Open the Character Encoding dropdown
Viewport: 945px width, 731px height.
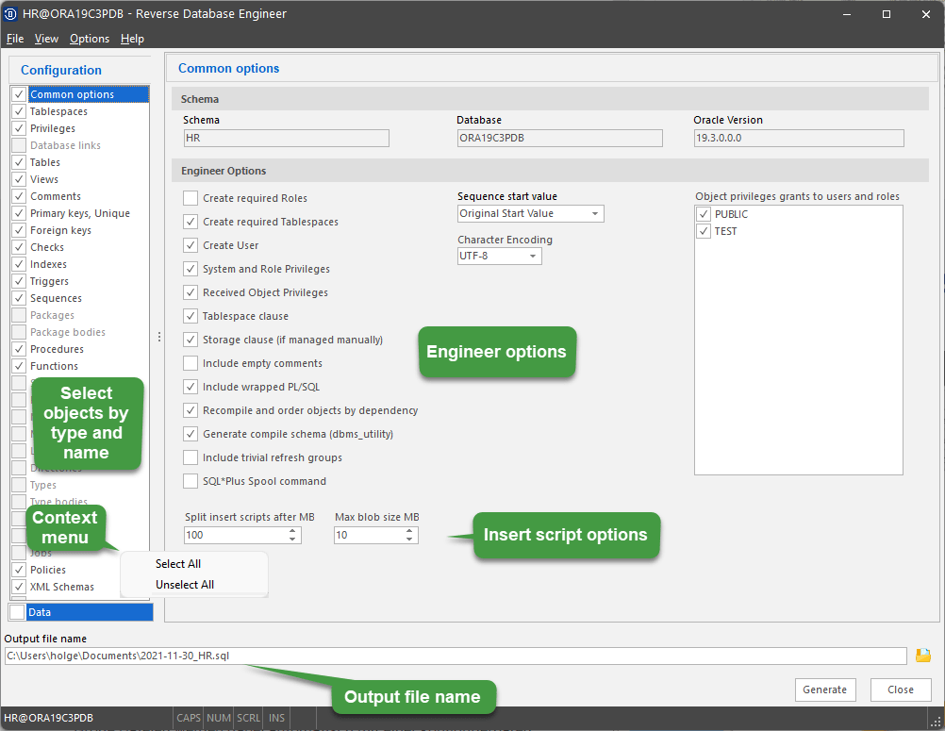coord(535,256)
